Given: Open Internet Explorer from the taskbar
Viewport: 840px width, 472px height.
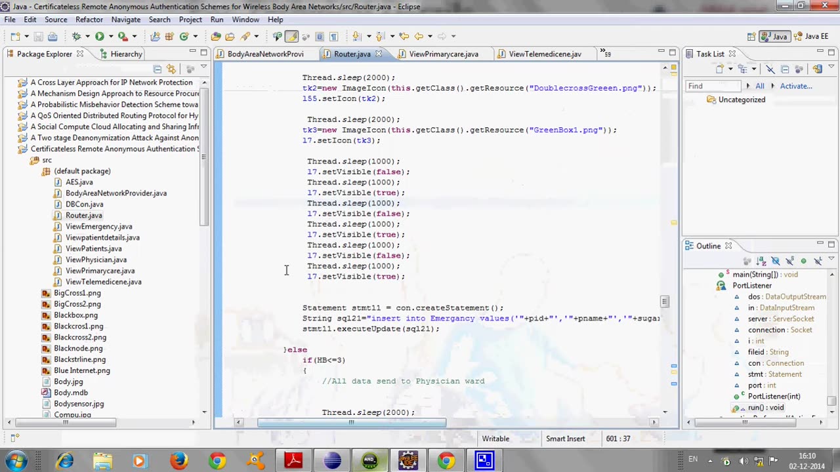Looking at the screenshot, I should pyautogui.click(x=64, y=461).
